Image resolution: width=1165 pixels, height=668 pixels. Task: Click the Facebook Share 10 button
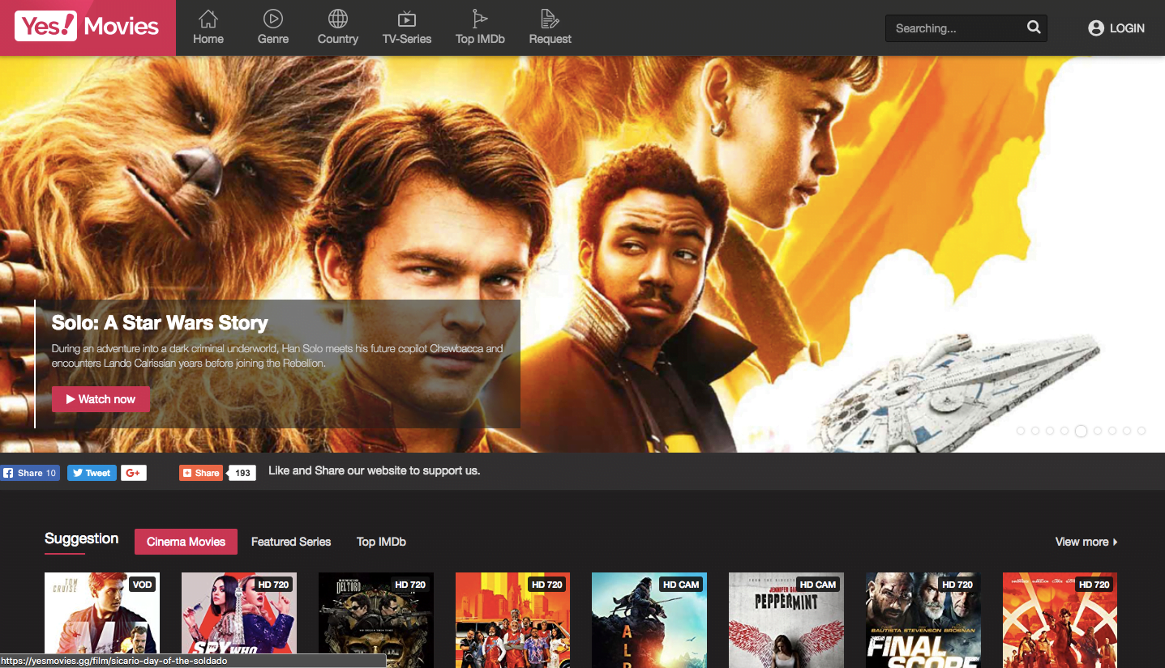30,473
